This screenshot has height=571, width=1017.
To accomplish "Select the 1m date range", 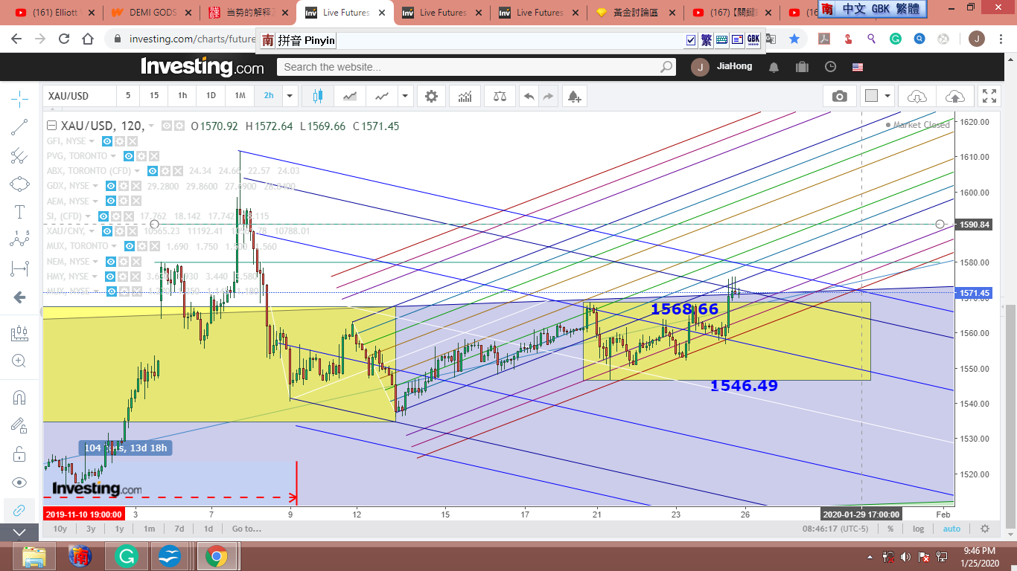I will coord(149,529).
